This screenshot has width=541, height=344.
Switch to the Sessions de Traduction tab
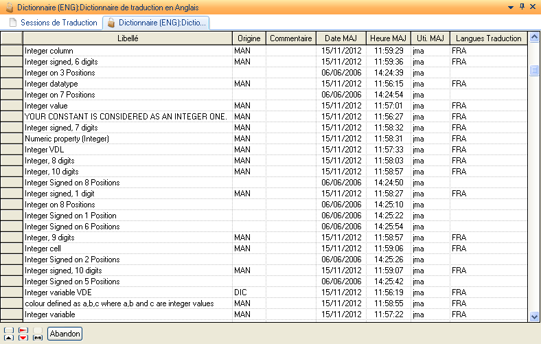tap(58, 23)
